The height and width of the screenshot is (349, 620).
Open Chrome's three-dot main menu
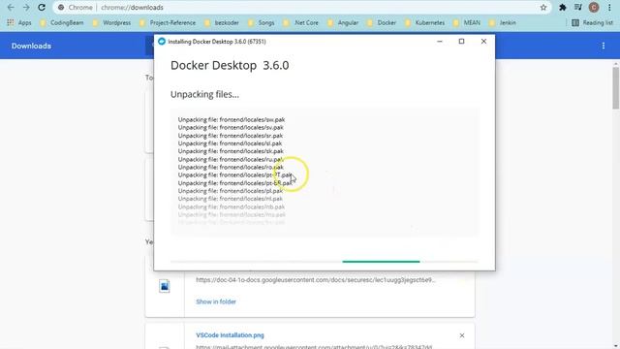pyautogui.click(x=609, y=8)
